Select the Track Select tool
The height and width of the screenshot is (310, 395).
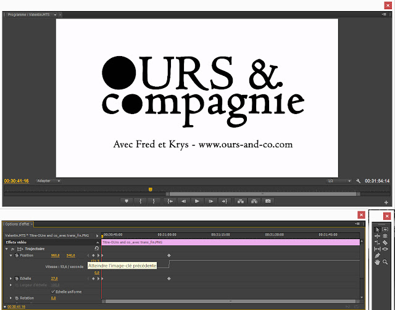pyautogui.click(x=385, y=229)
